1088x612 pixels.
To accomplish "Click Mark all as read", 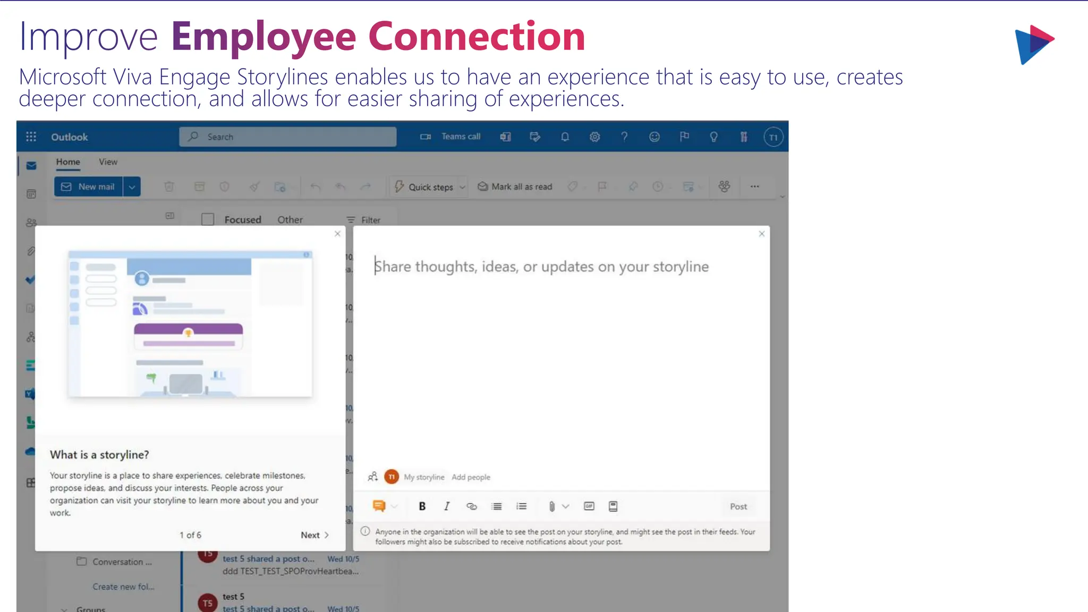I will (515, 186).
